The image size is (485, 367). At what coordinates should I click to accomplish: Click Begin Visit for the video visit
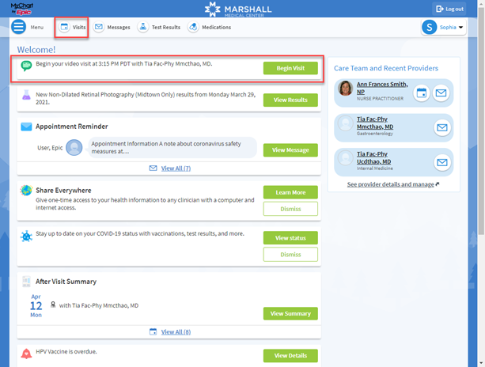click(x=290, y=68)
